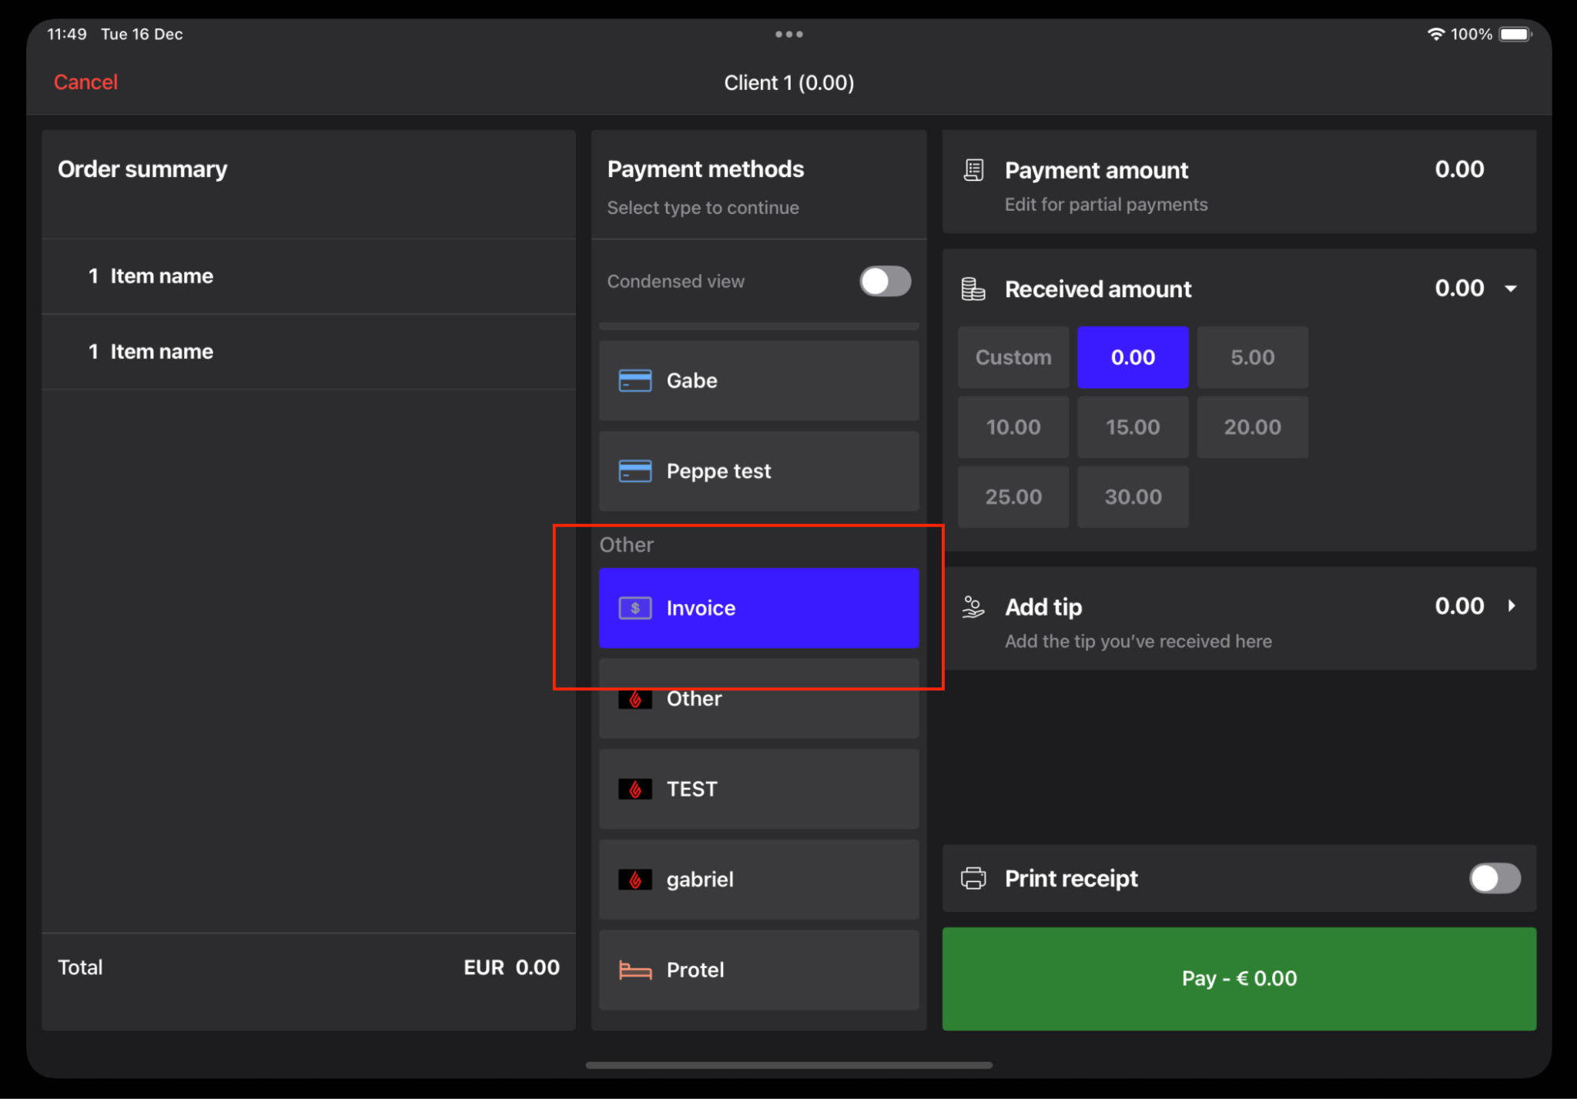Click the dollar bill icon on Invoice

coord(634,608)
